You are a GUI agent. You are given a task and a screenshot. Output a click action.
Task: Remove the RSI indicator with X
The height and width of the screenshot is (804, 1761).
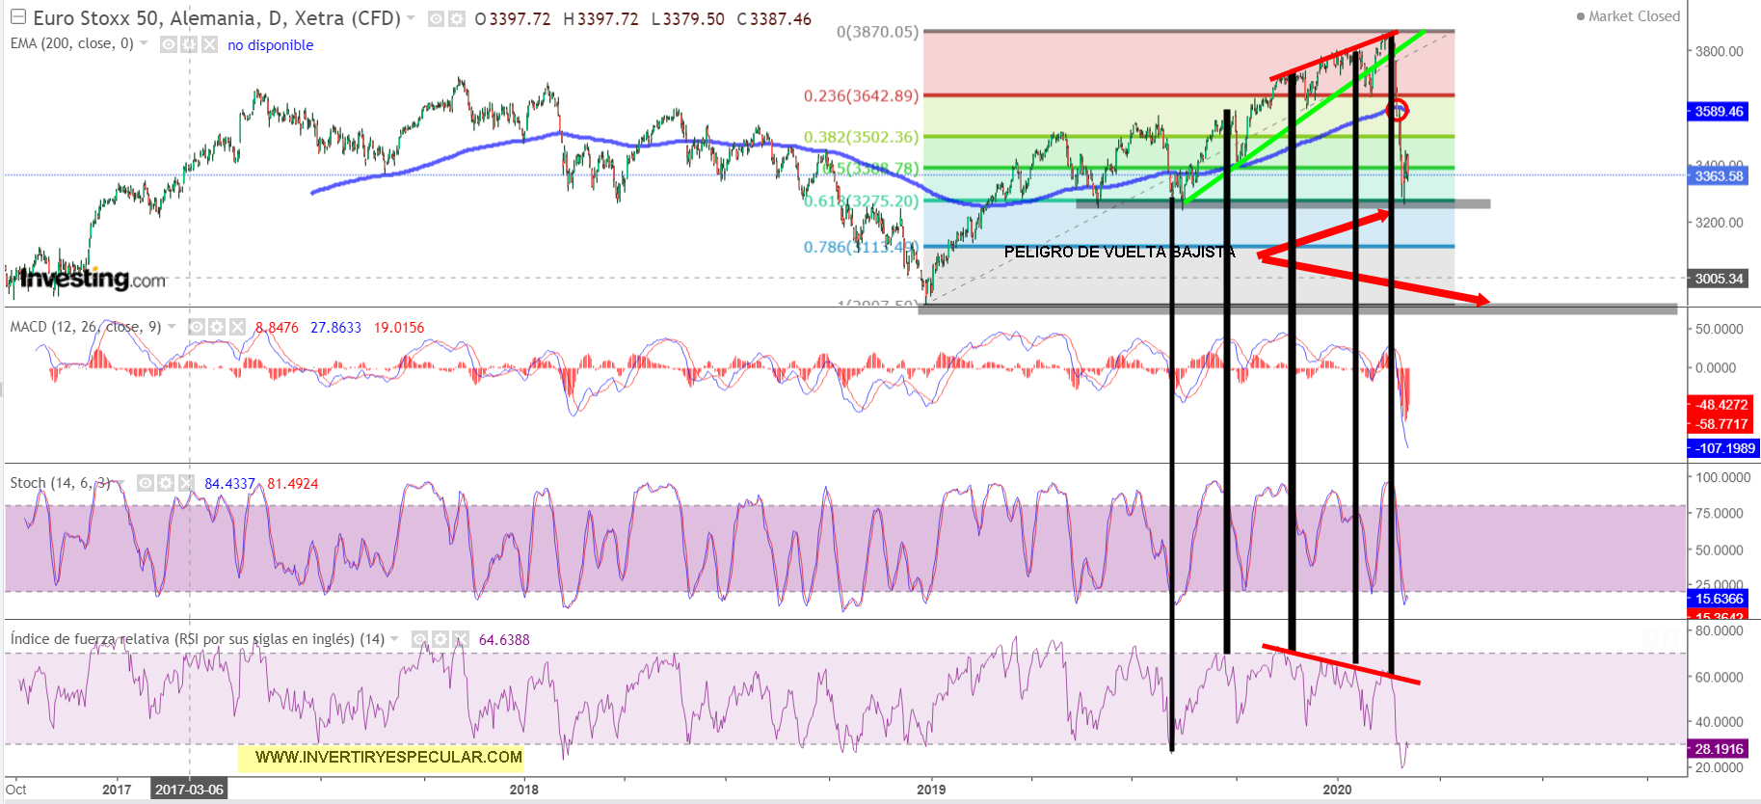(461, 639)
